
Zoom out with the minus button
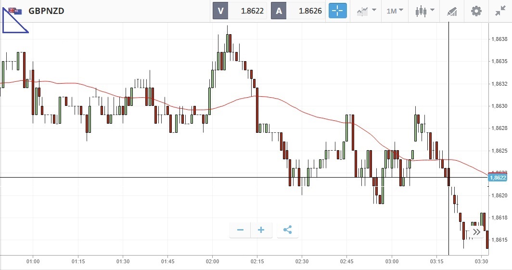click(240, 230)
